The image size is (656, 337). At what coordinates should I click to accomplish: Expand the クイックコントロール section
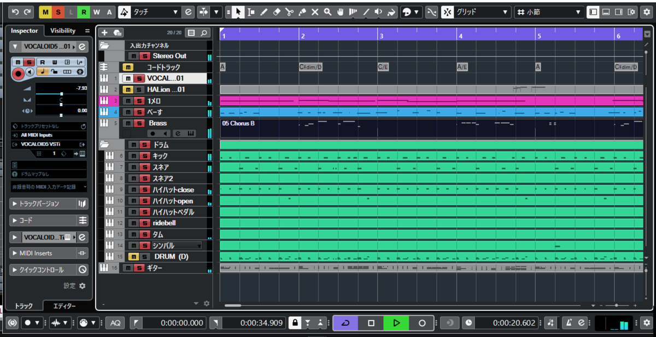click(42, 269)
